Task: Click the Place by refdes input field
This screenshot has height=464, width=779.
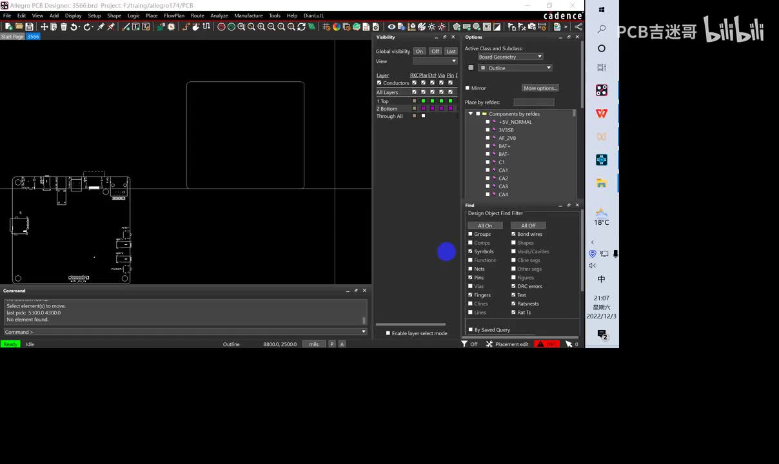Action: [x=534, y=102]
